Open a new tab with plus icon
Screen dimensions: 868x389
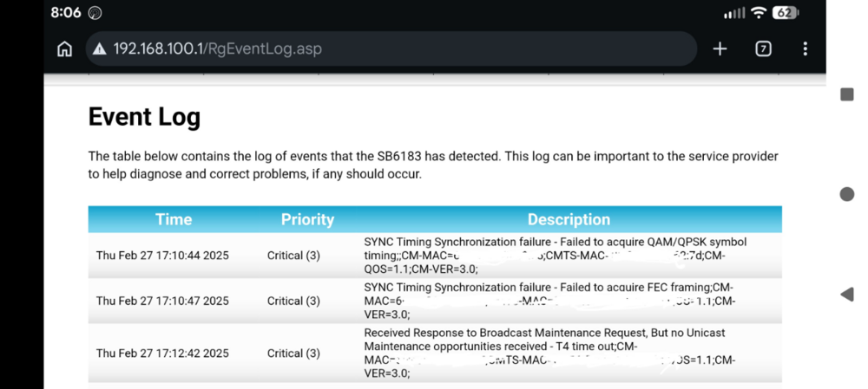(720, 49)
